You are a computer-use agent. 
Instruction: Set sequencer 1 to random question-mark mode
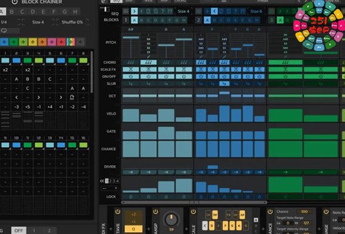click(x=163, y=11)
